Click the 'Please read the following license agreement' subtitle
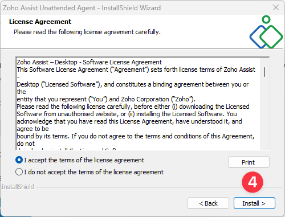This screenshot has width=285, height=217. [x=87, y=32]
